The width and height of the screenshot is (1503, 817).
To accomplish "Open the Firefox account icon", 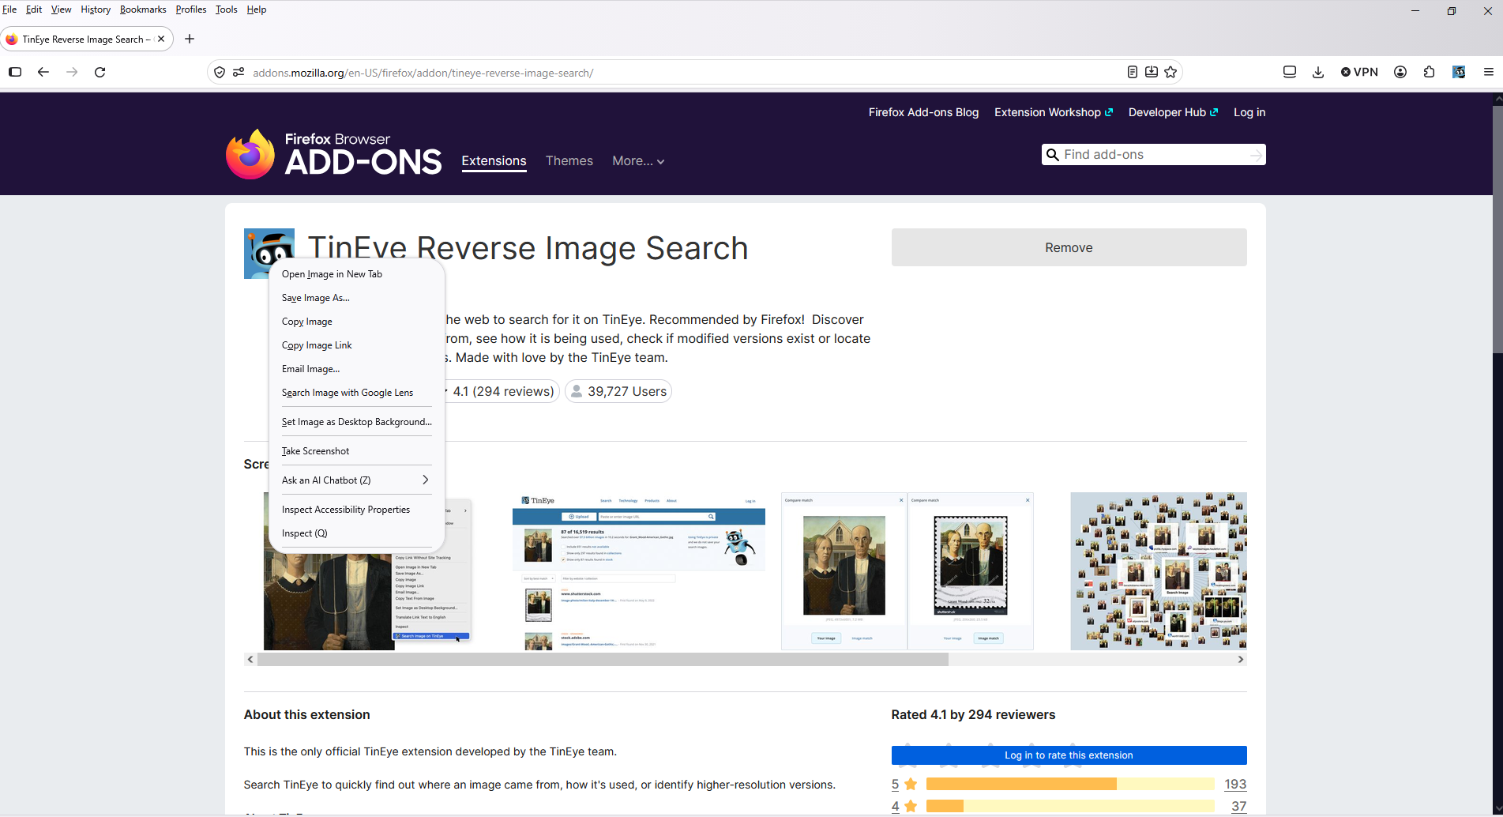I will [1400, 72].
